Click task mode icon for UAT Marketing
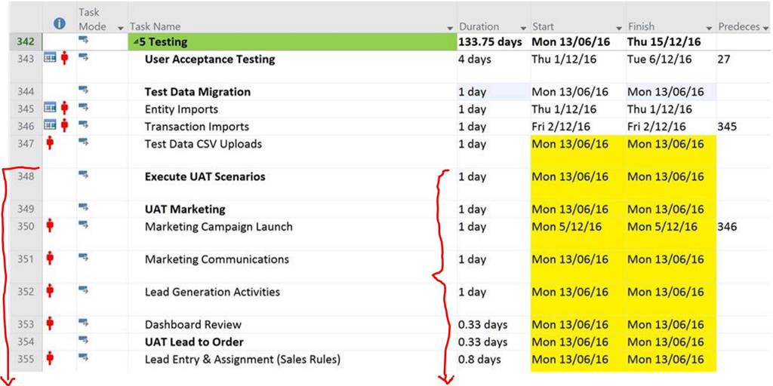This screenshot has width=773, height=386. click(x=83, y=207)
